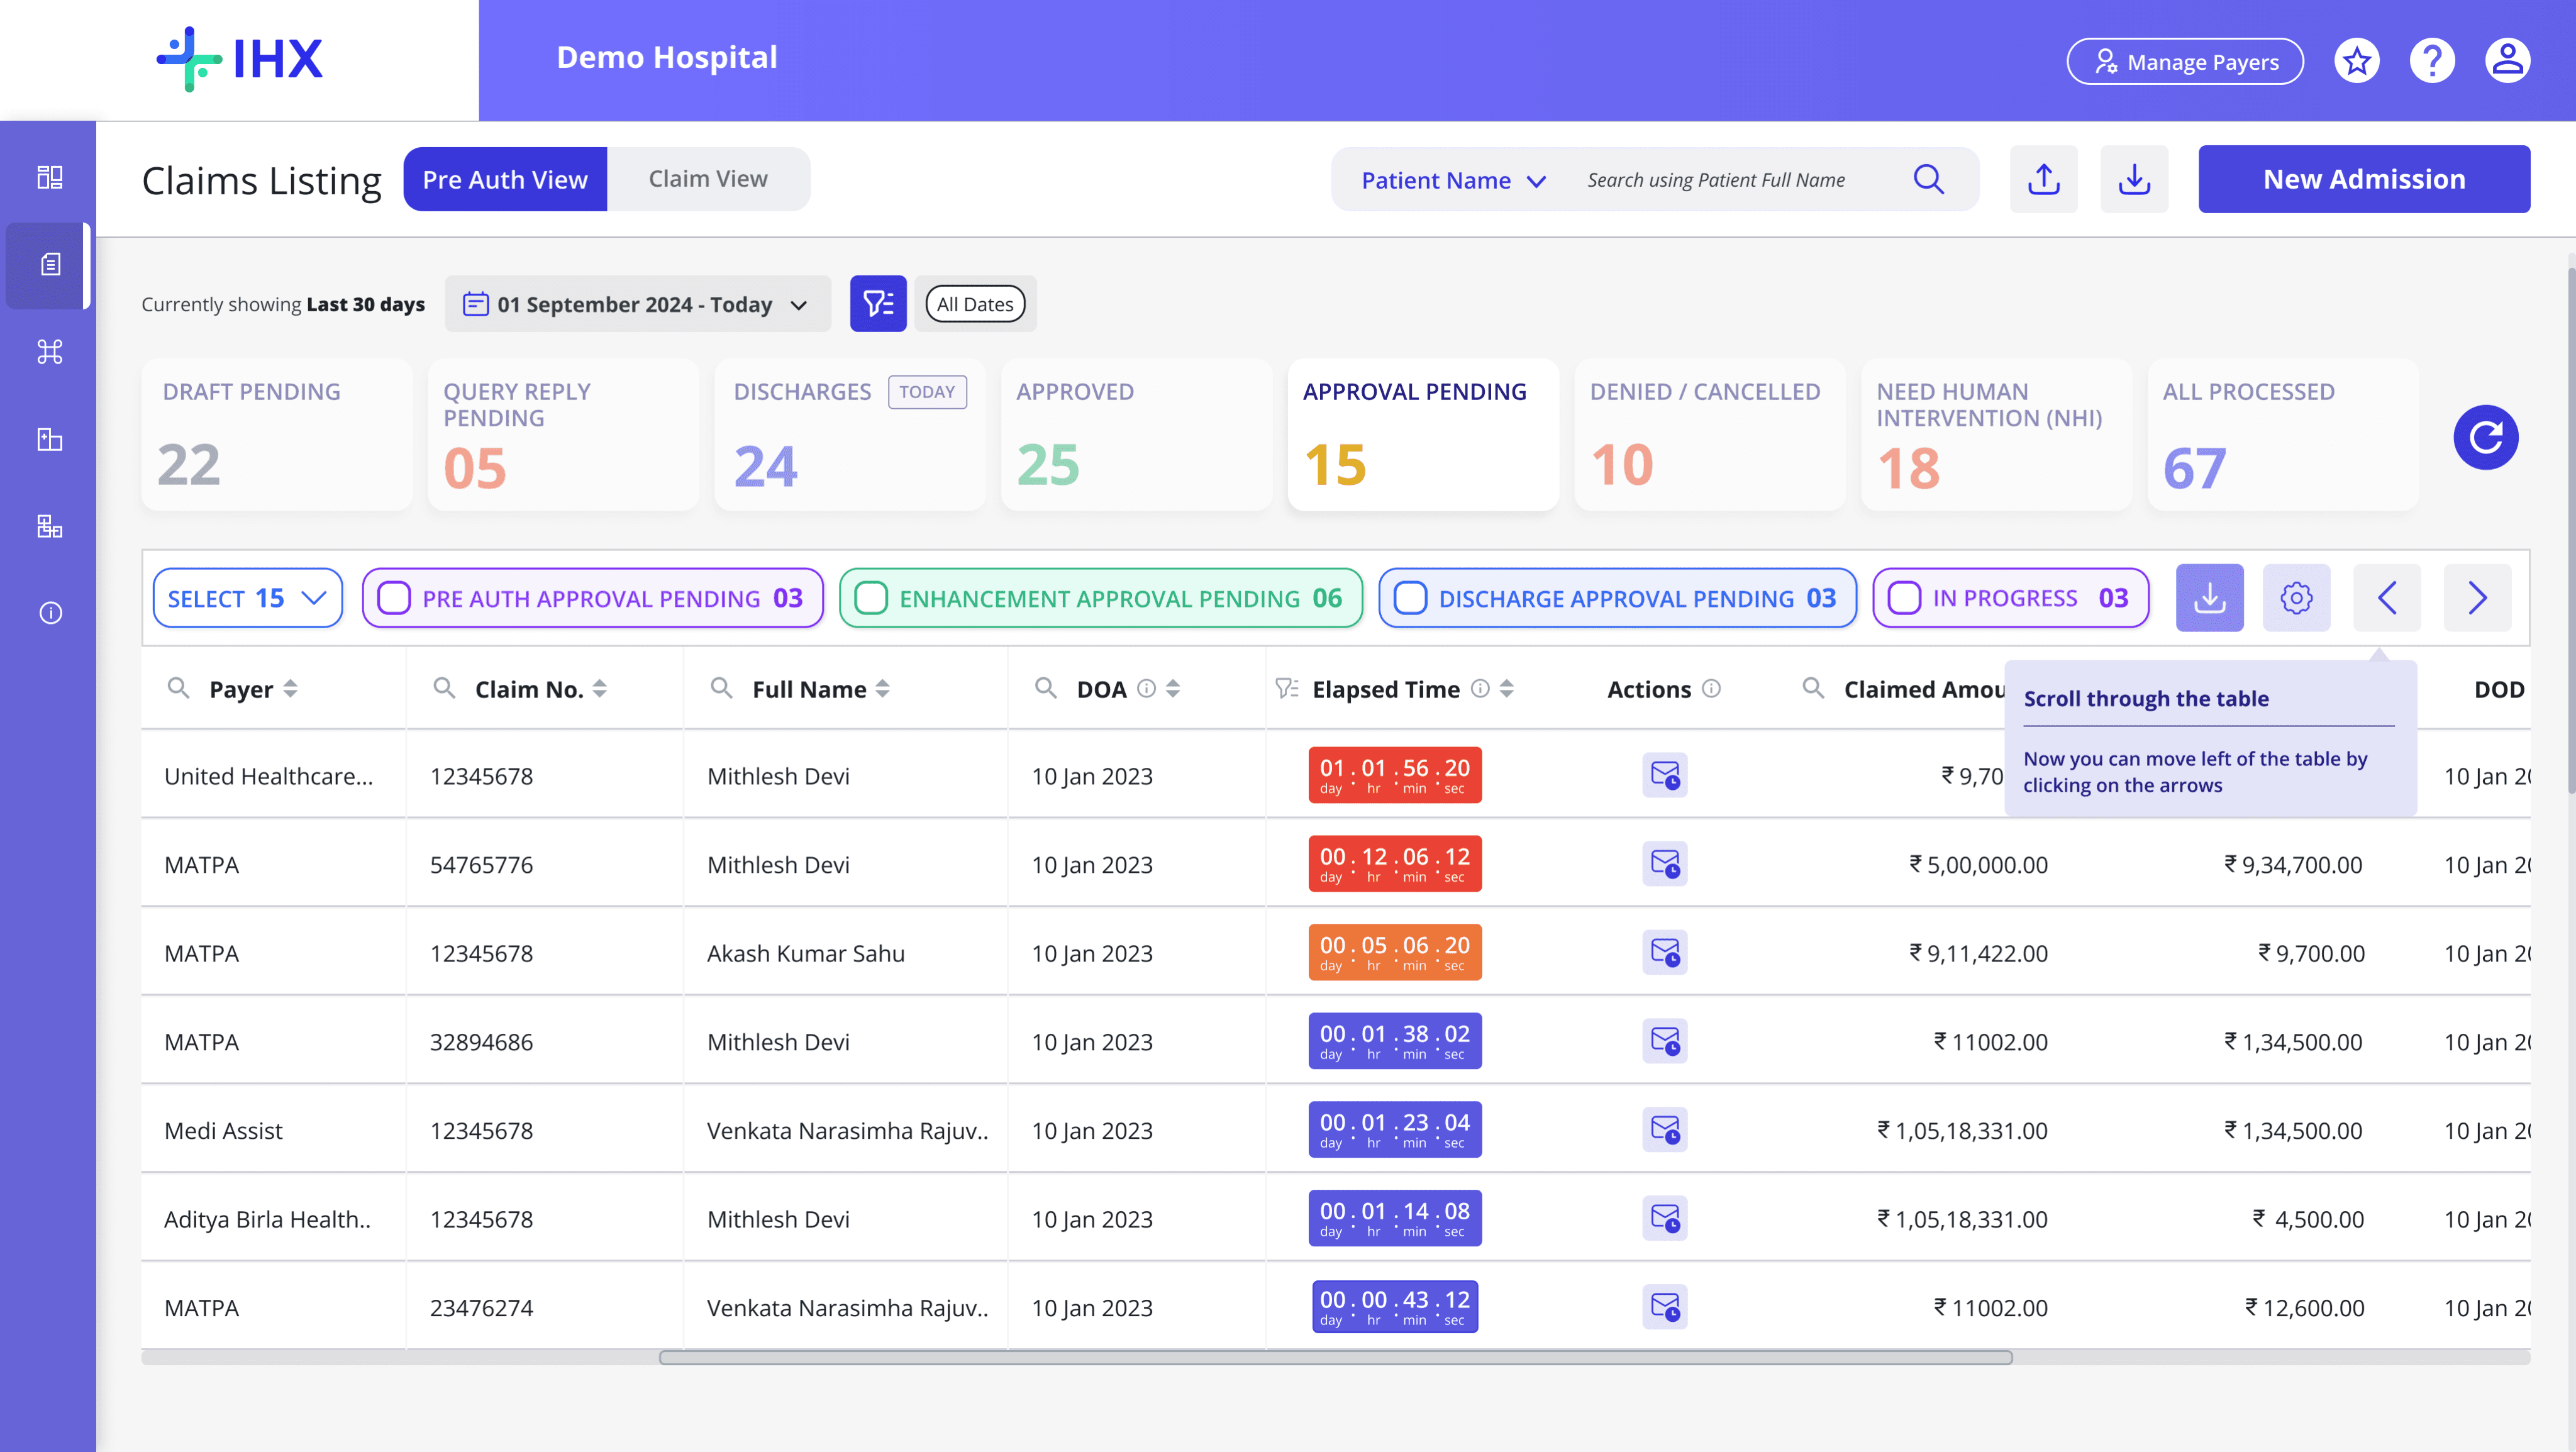Switch to the Claim View tab

708,179
